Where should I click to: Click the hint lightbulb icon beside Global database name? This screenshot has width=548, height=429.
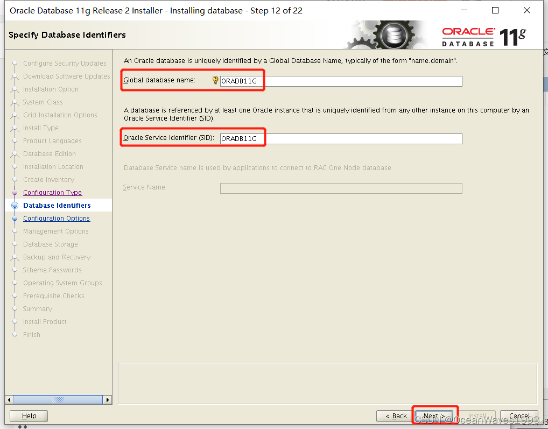[x=215, y=80]
